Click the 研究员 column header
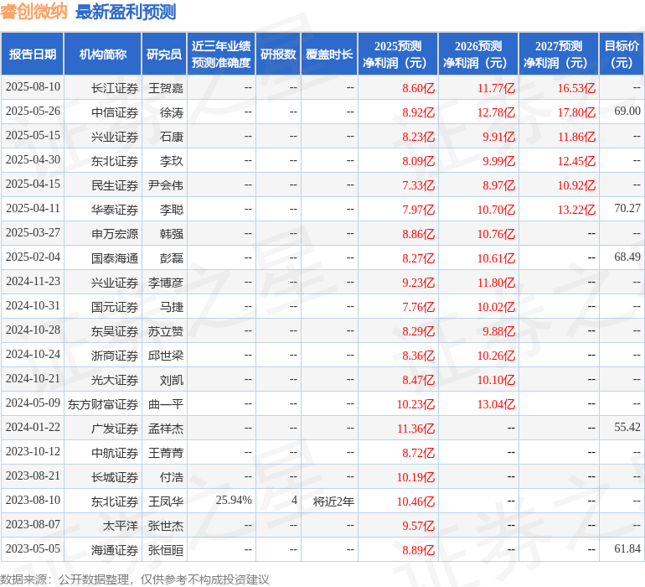The width and height of the screenshot is (645, 587). (164, 55)
